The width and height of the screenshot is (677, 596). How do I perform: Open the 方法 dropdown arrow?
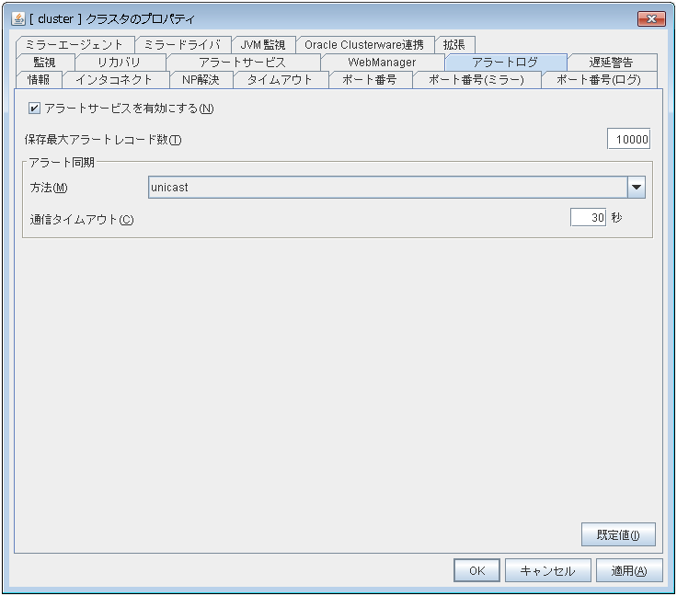(636, 188)
